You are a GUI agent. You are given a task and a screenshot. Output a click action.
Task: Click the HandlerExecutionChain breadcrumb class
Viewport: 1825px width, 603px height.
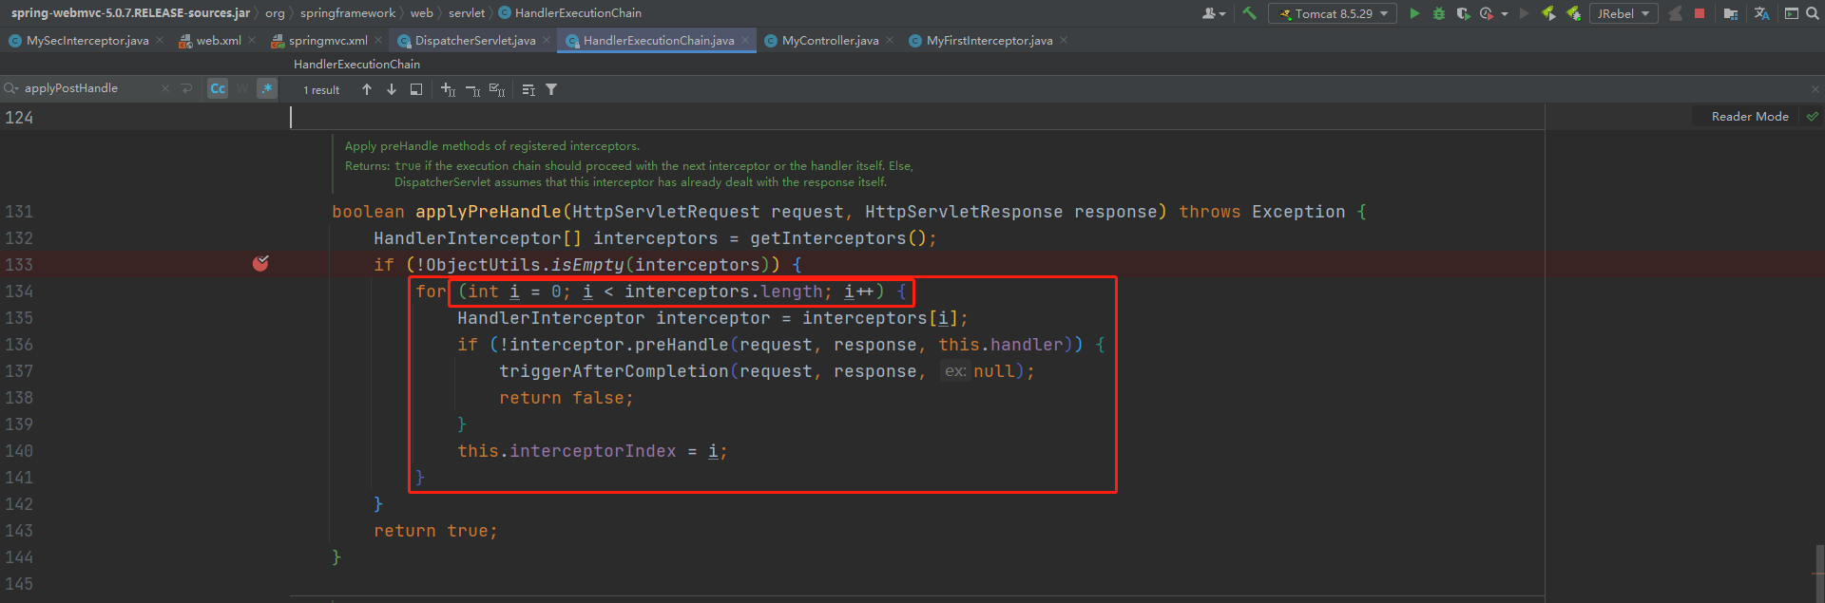click(x=570, y=13)
